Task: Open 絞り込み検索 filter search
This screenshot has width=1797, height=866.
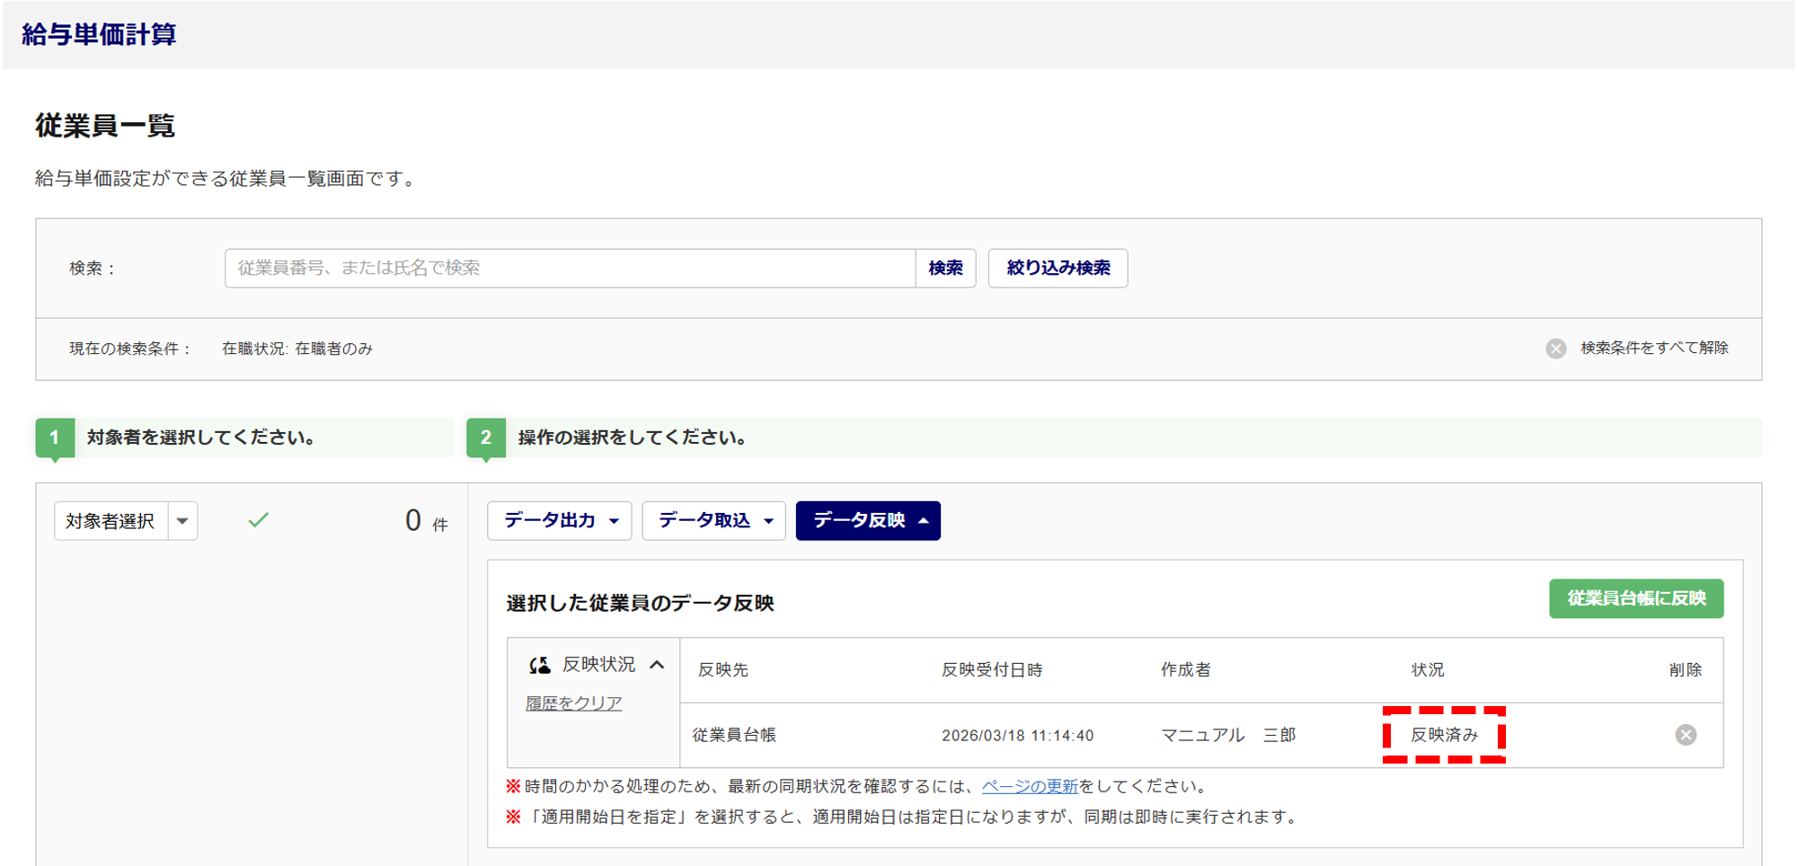Action: pyautogui.click(x=1058, y=268)
